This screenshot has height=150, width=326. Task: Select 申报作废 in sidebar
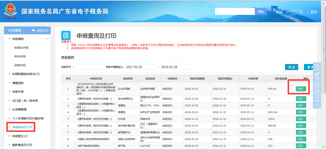point(18,92)
